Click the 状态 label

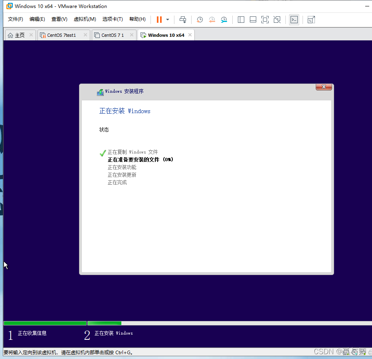coord(104,130)
